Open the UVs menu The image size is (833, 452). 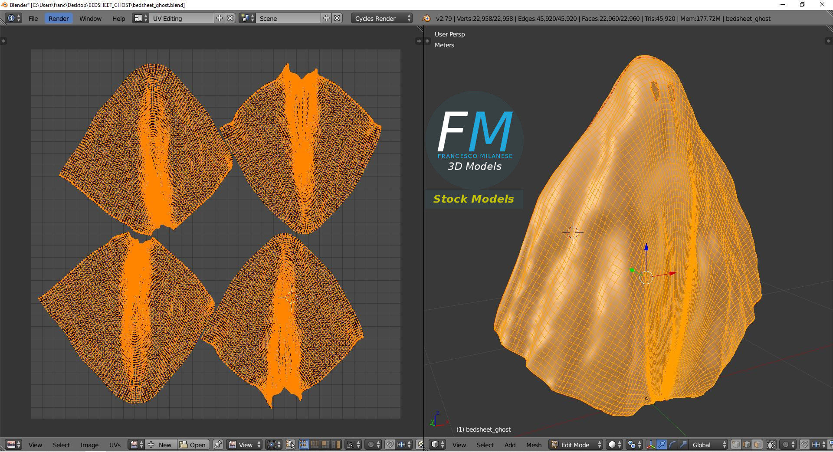pos(115,445)
